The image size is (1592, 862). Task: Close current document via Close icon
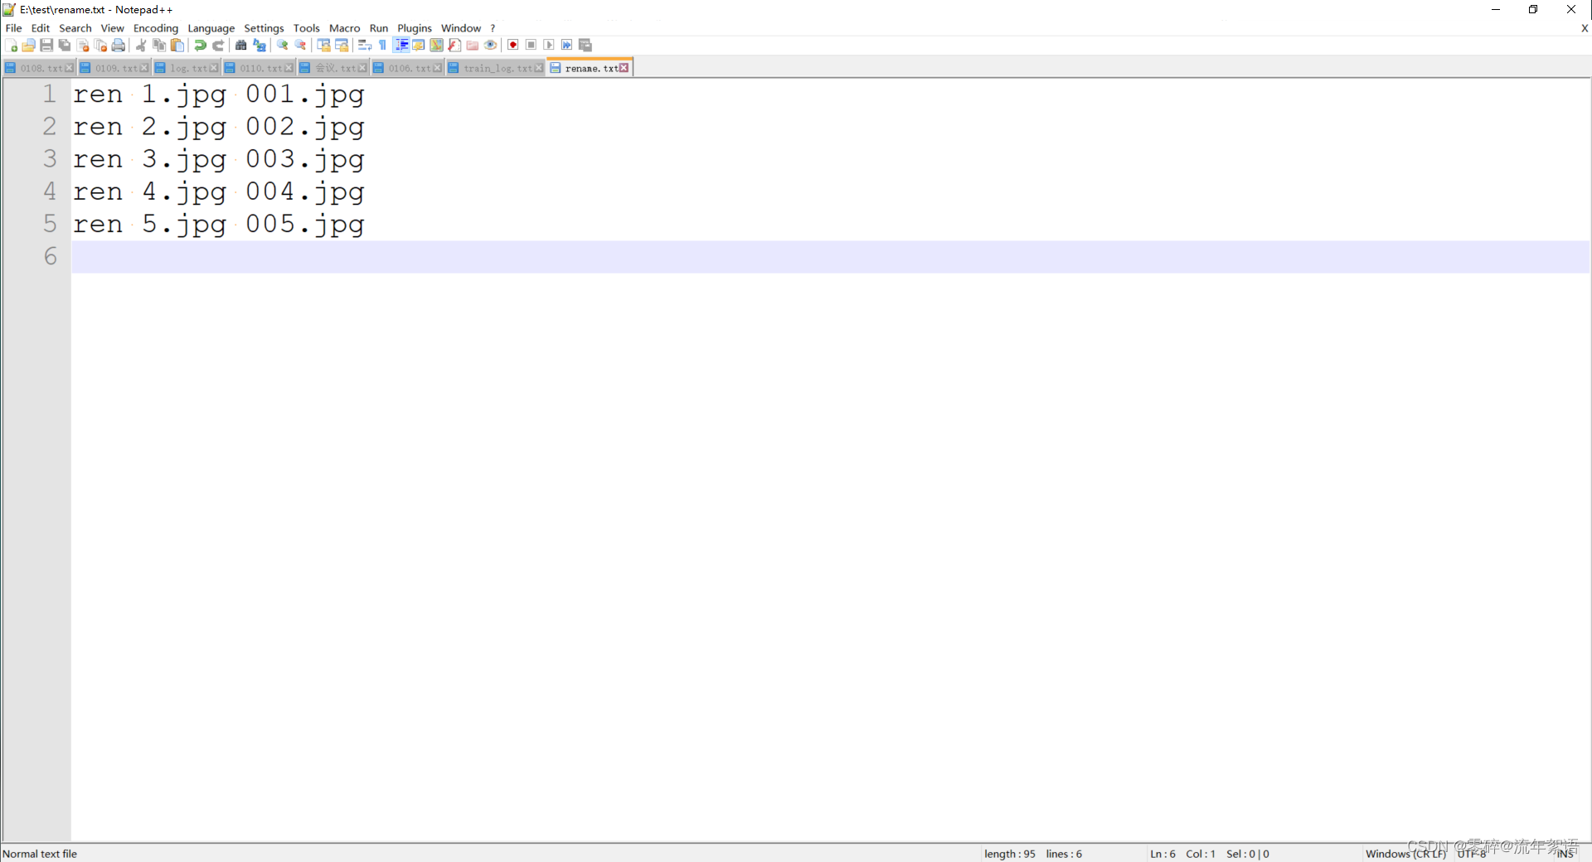(x=83, y=46)
